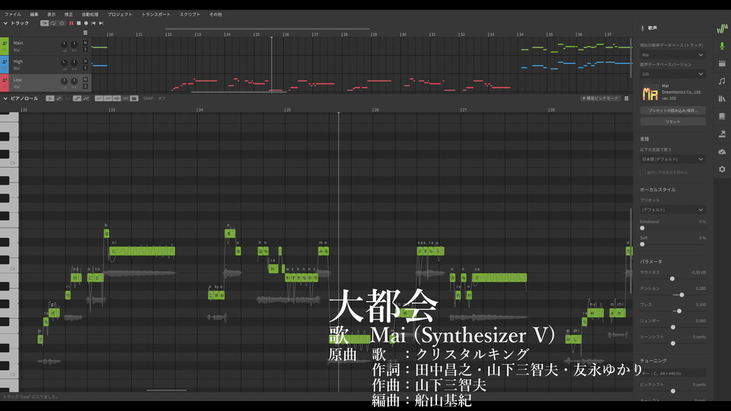Screen dimensions: 731x411
Task: Open the トランスポート menu
Action: click(156, 14)
